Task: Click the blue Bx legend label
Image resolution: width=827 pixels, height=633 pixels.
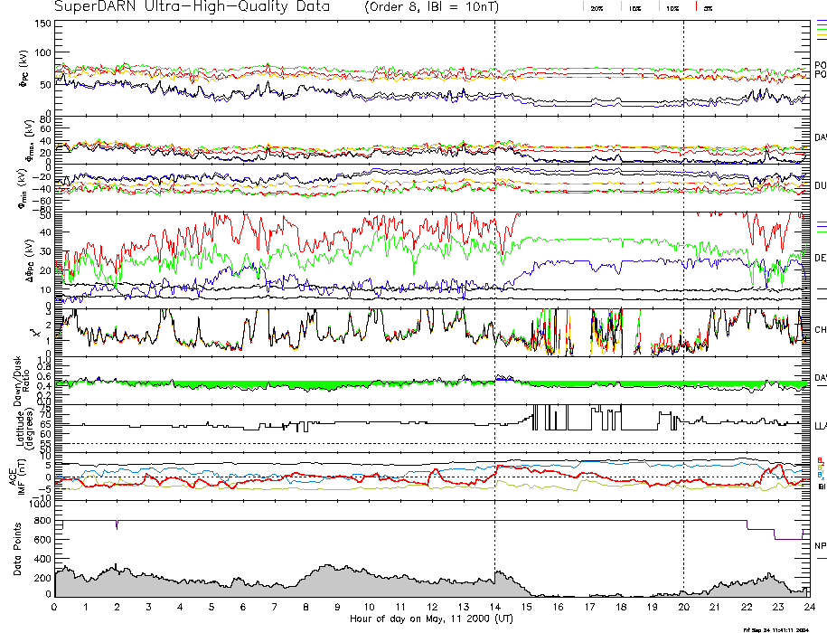Action: point(821,475)
